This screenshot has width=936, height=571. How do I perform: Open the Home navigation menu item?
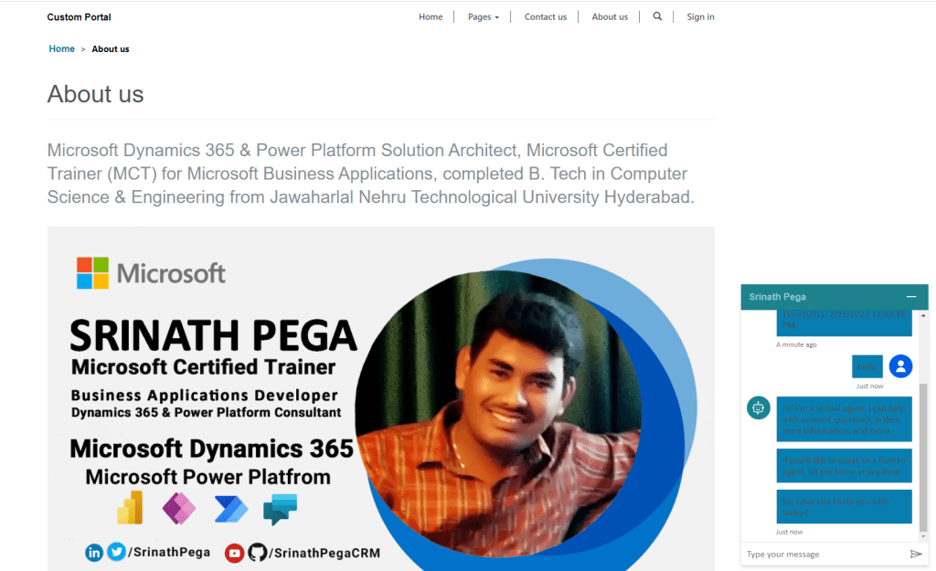tap(431, 17)
